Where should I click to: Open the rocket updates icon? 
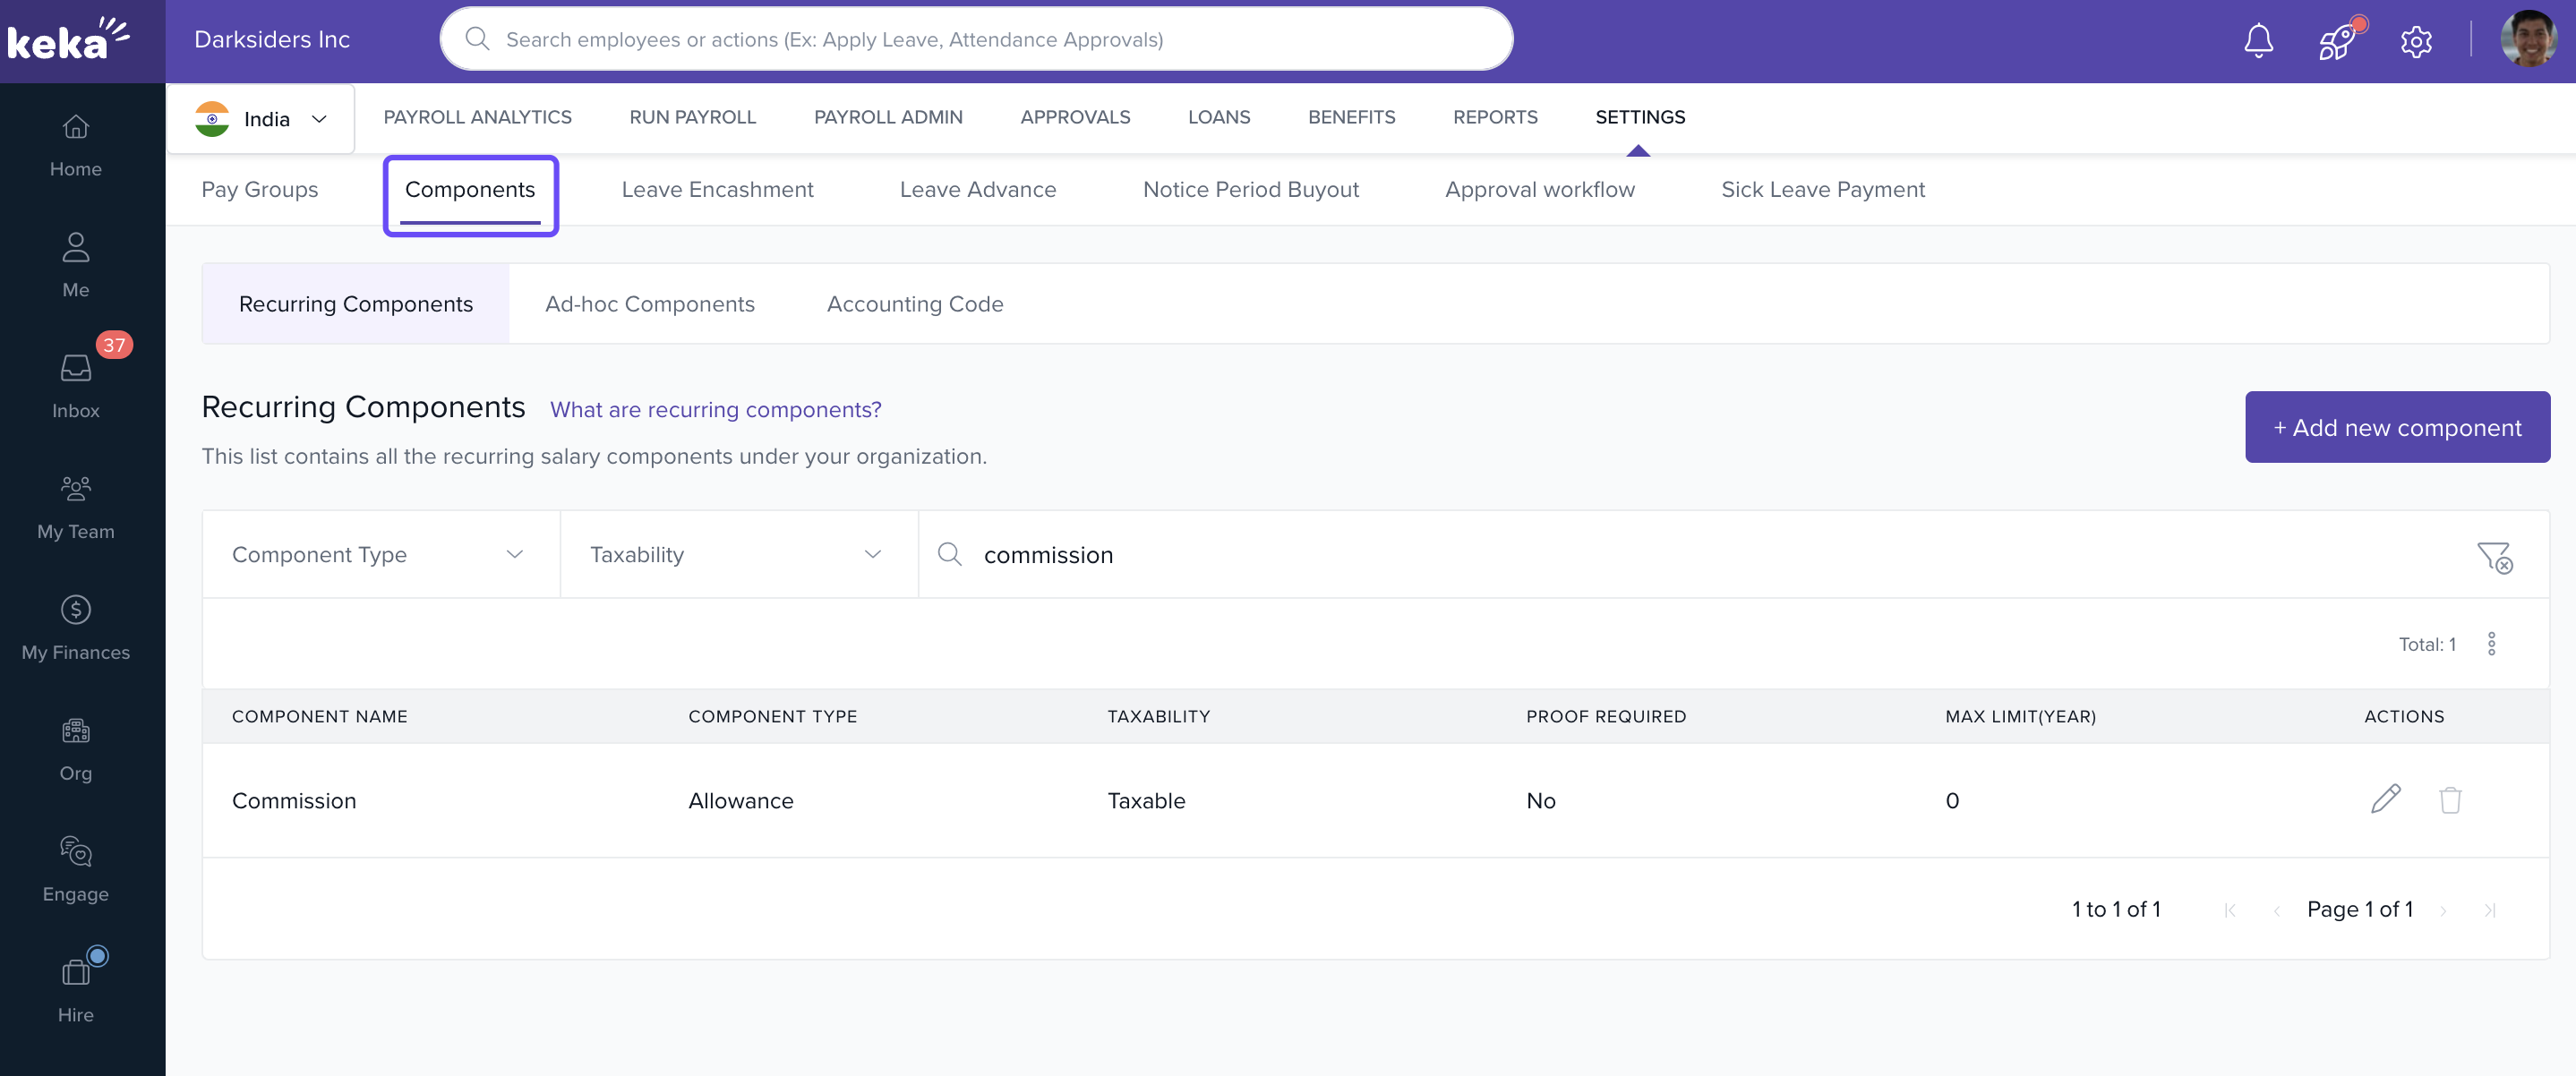click(2337, 41)
